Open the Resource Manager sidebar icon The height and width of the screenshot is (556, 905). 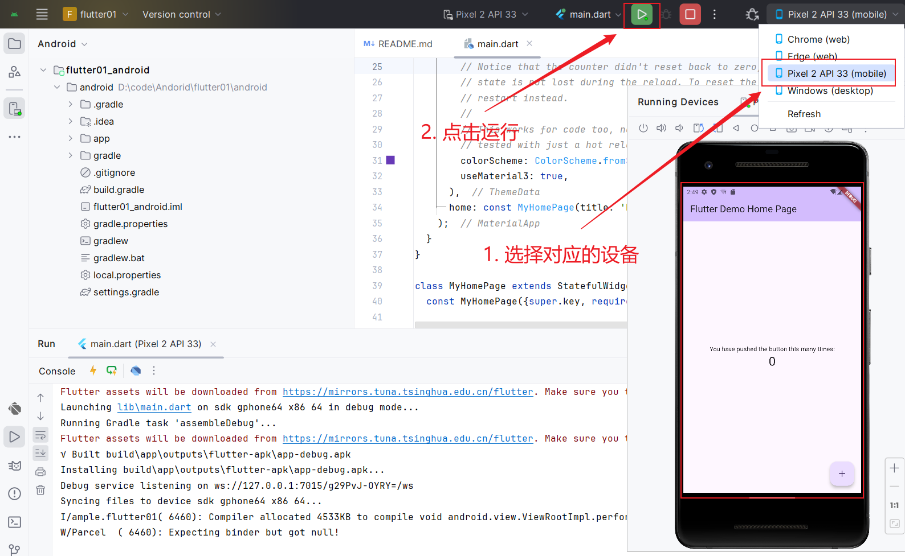[15, 72]
